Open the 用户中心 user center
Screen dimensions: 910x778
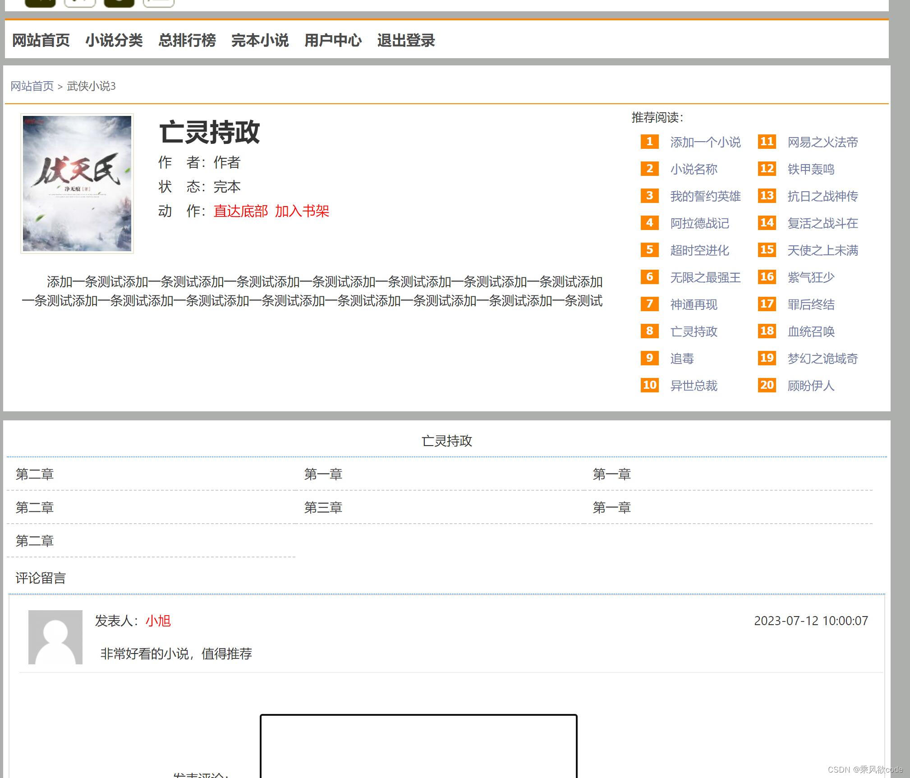coord(333,40)
